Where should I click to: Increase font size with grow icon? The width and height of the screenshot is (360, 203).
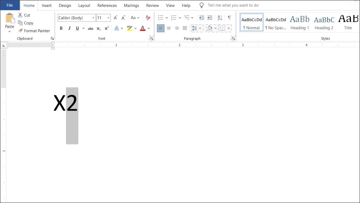click(115, 18)
